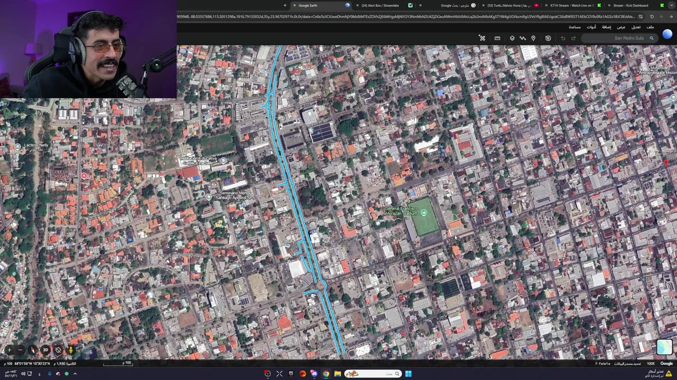Viewport: 677px width, 380px height.
Task: Open the عرض (View) menu
Action: tap(621, 27)
